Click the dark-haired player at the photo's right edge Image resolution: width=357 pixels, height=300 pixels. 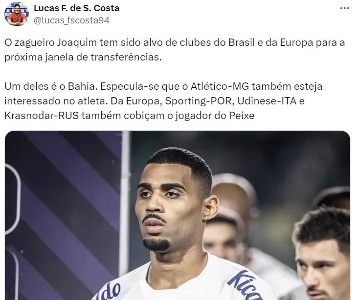coord(322,252)
